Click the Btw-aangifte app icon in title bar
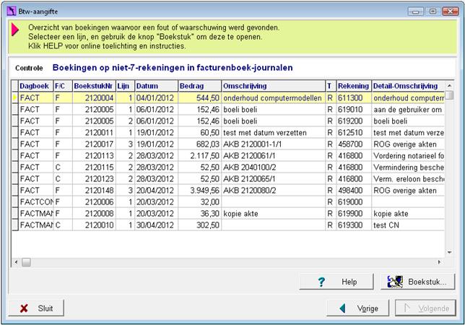The image size is (465, 325). click(12, 12)
